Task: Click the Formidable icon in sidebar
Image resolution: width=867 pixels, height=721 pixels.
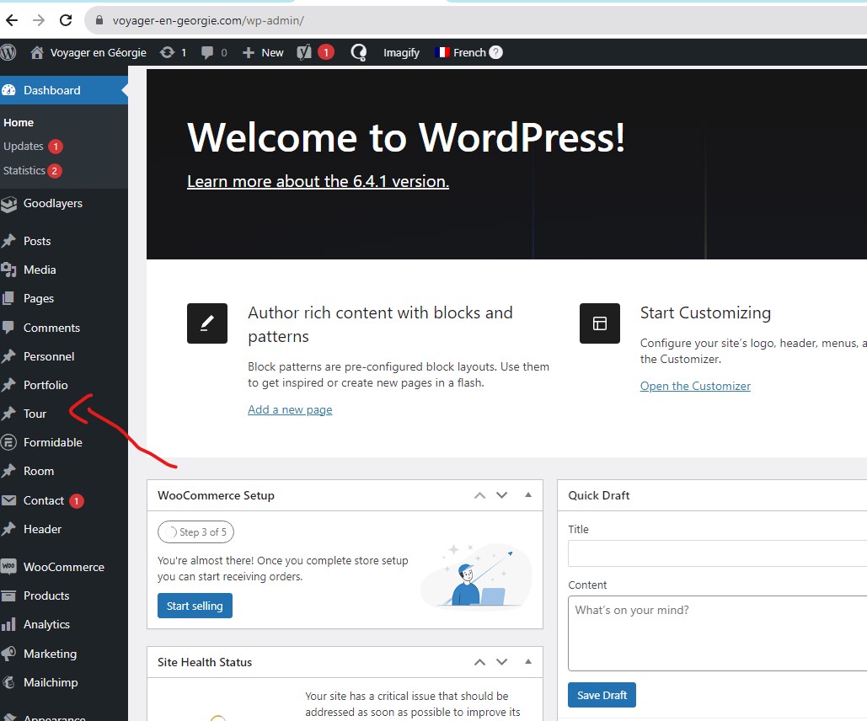Action: (8, 442)
